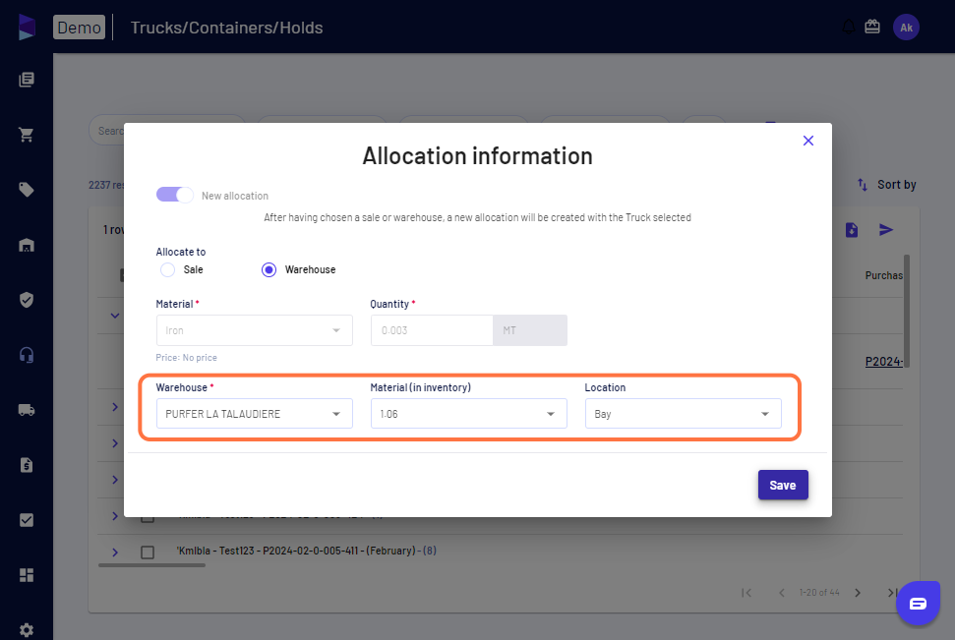Click the Trucks/Containers/Holds page title
Image resolution: width=955 pixels, height=640 pixels.
(226, 28)
